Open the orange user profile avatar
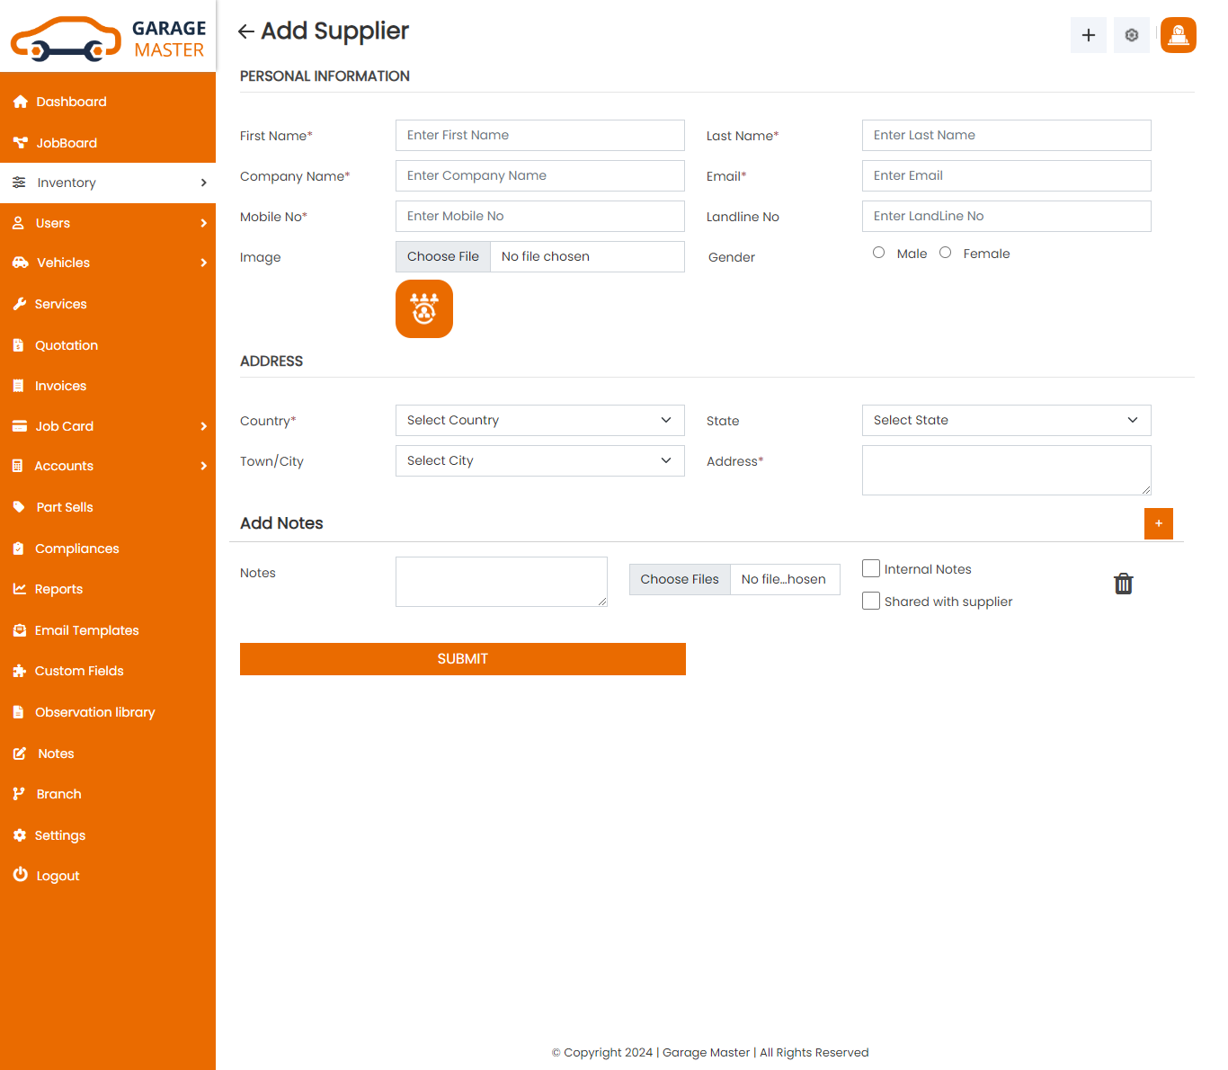The width and height of the screenshot is (1228, 1070). pos(1178,35)
